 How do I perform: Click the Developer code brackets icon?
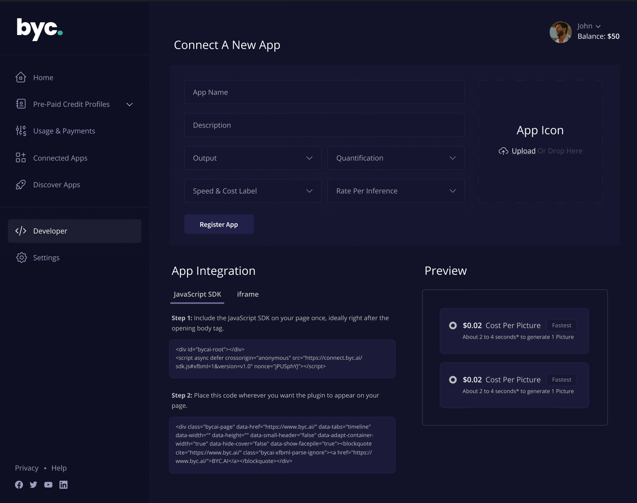click(21, 231)
